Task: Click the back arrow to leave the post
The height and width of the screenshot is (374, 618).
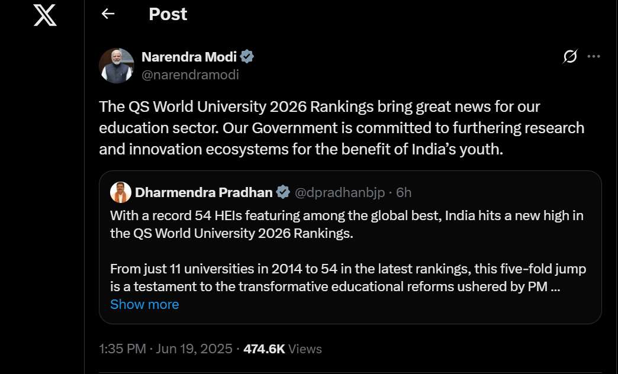Action: pos(107,14)
